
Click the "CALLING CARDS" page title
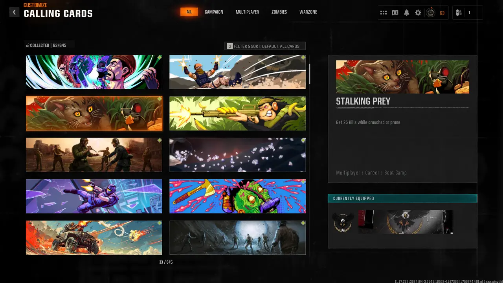pyautogui.click(x=58, y=14)
